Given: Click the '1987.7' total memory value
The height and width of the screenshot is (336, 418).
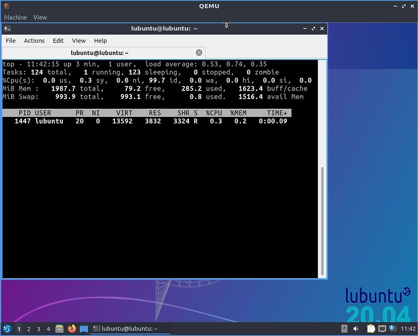Looking at the screenshot, I should pos(63,89).
